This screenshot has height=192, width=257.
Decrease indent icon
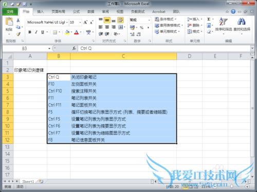click(x=101, y=34)
